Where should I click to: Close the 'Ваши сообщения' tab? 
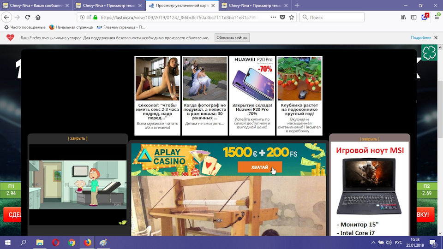point(67,6)
